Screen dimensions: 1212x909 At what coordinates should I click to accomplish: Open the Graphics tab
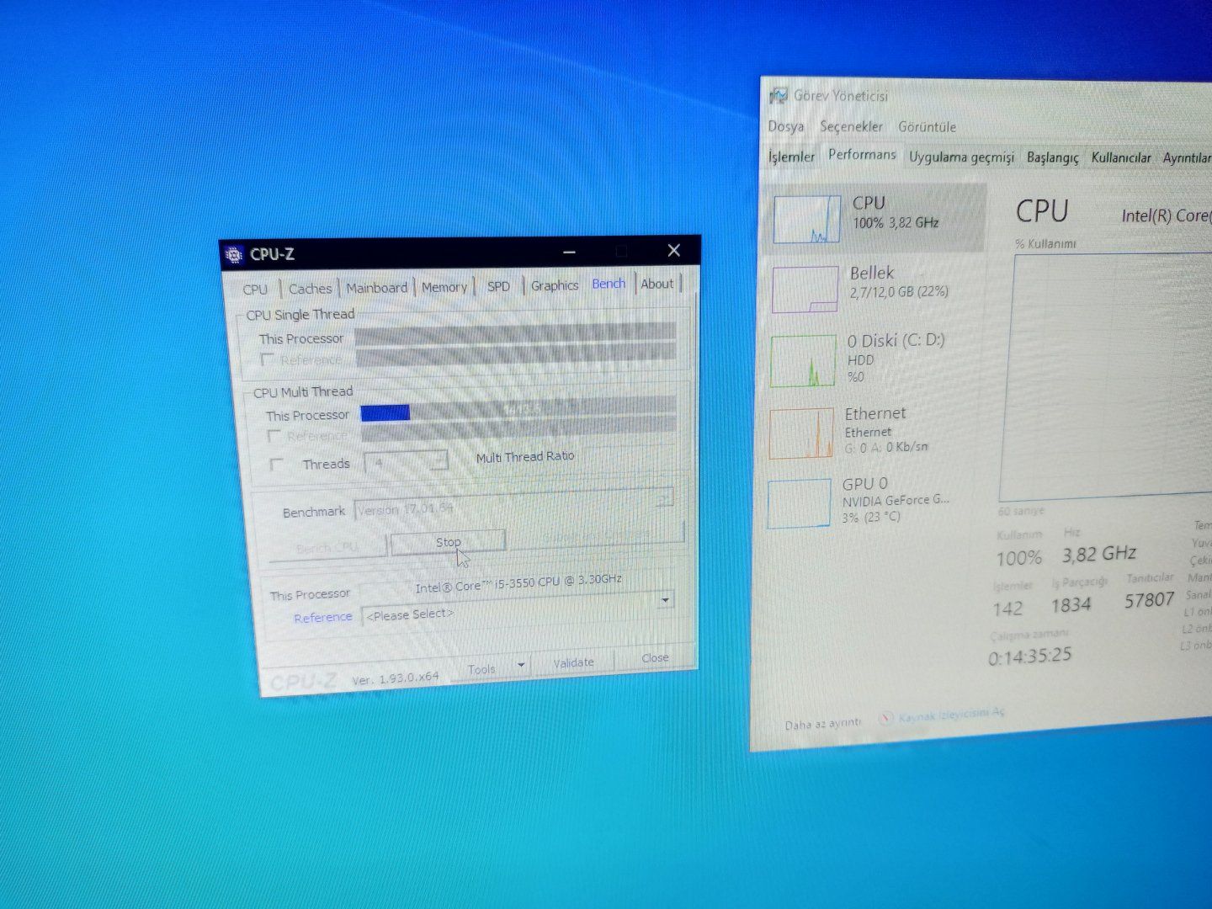tap(555, 285)
